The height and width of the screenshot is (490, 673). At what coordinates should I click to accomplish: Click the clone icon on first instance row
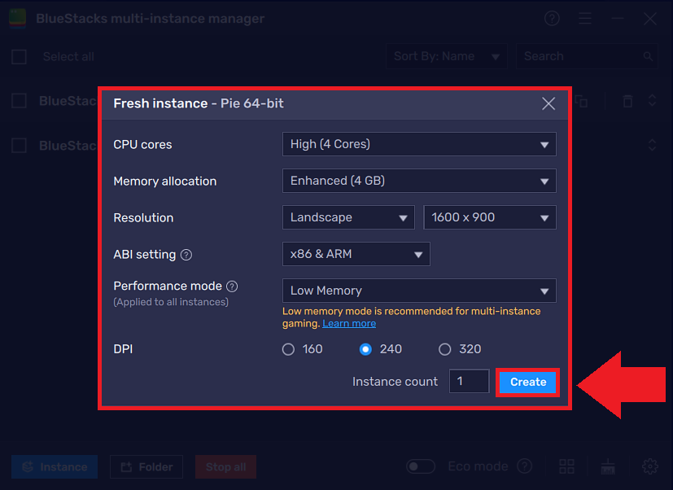point(581,101)
